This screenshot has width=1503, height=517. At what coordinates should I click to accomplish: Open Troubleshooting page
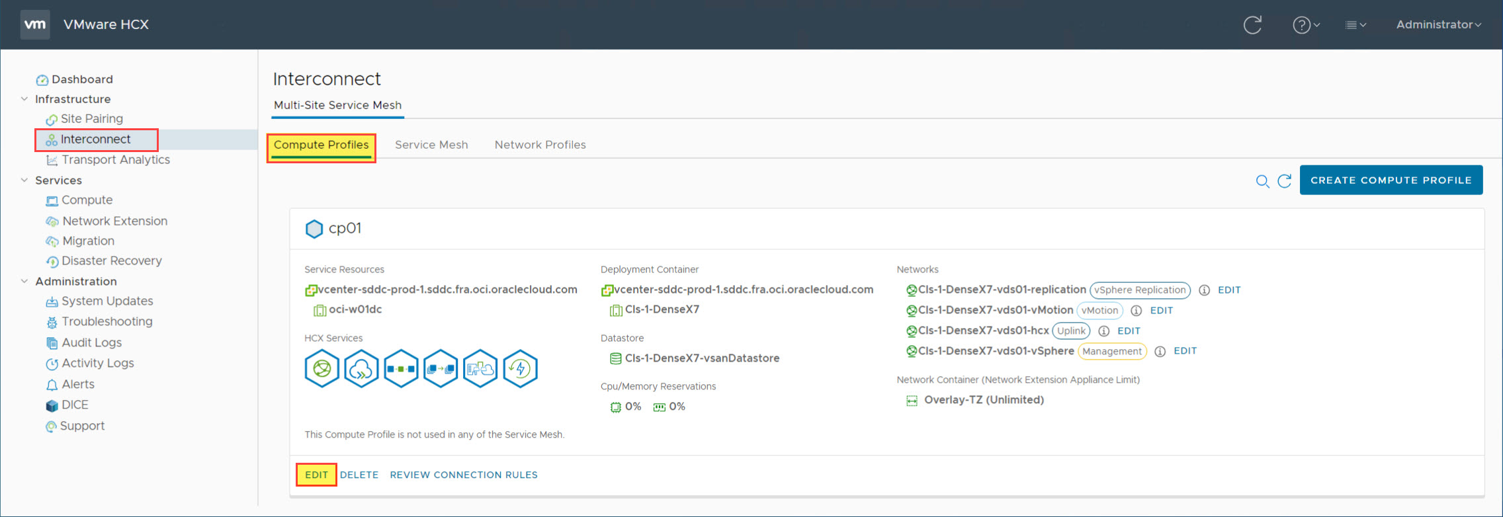point(107,322)
